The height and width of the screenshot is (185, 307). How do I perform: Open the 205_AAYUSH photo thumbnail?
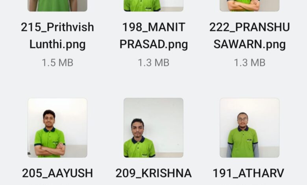click(57, 128)
